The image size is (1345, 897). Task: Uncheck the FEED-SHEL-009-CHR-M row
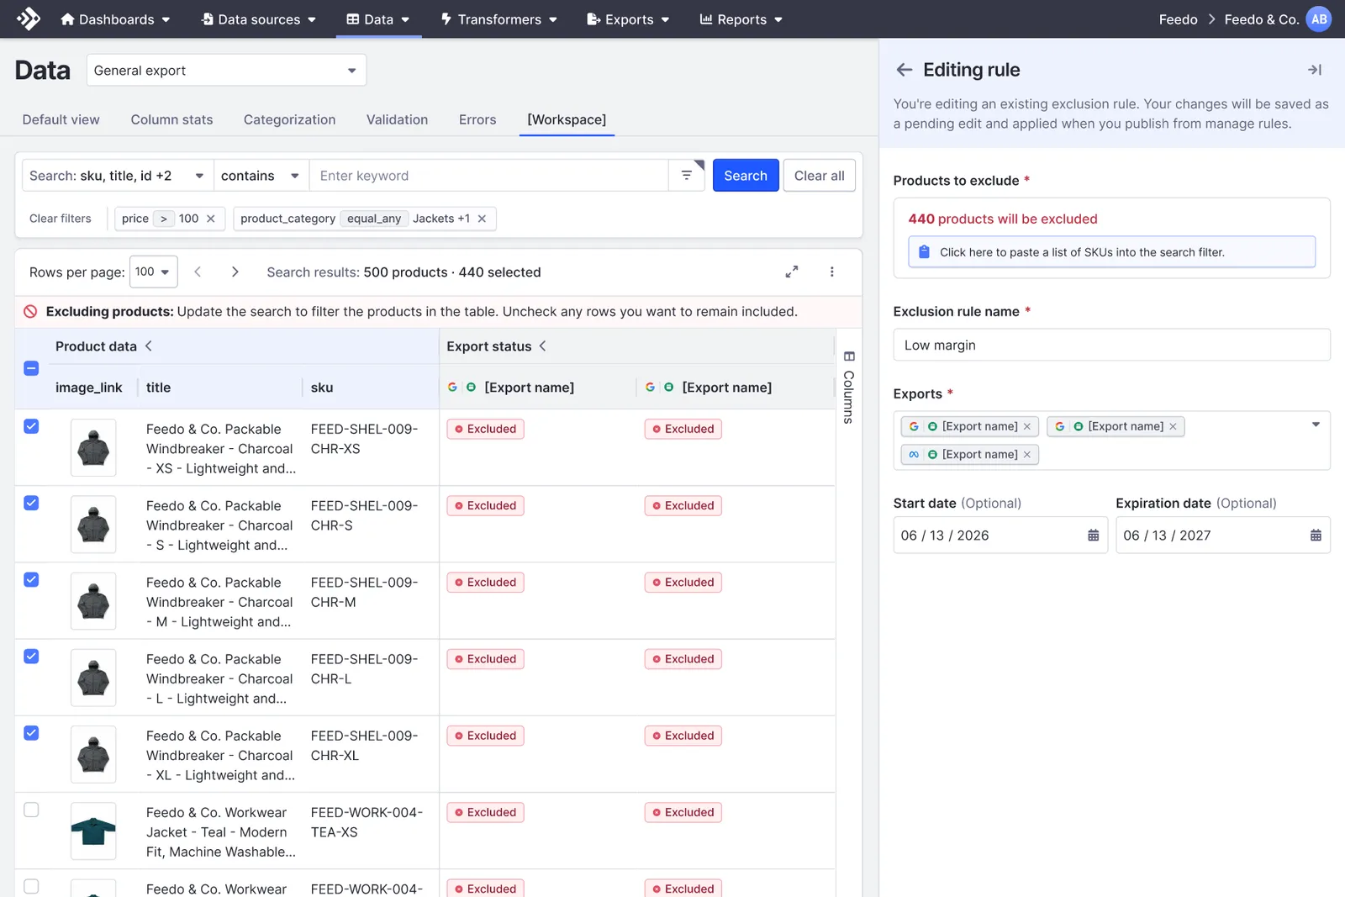click(31, 579)
